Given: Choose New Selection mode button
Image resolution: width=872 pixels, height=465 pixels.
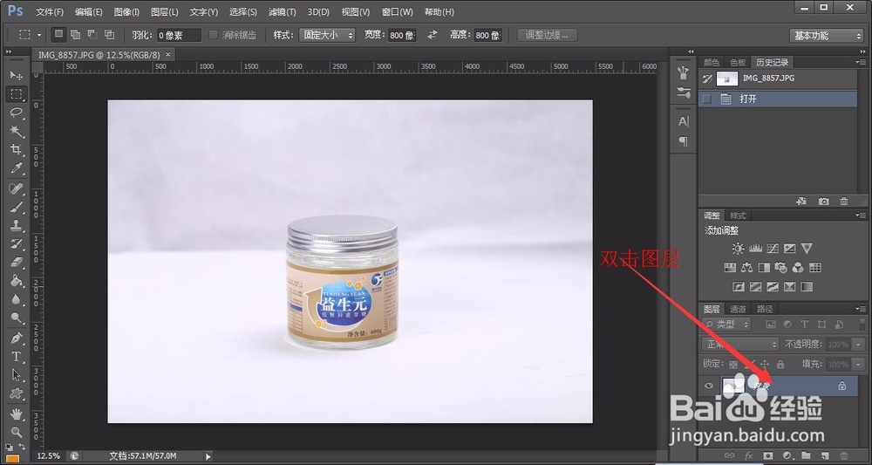Looking at the screenshot, I should (58, 35).
